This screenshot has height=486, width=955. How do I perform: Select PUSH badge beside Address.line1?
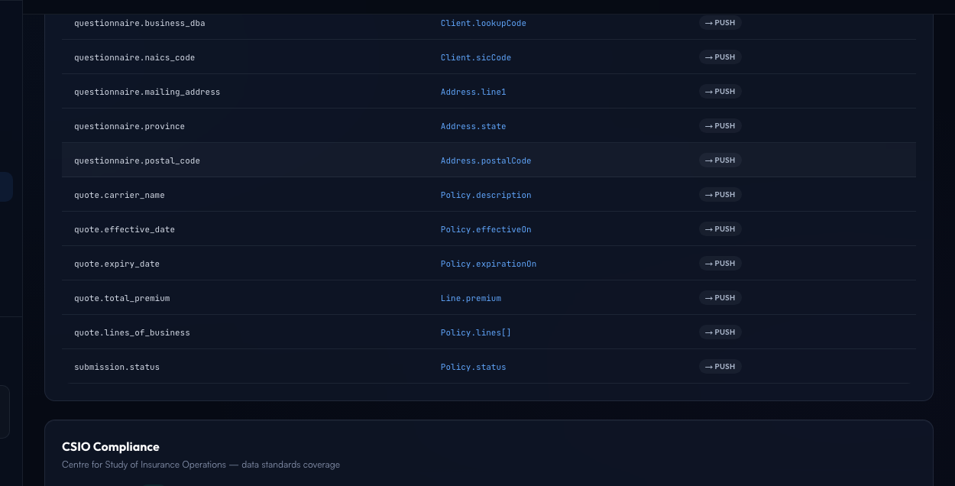[x=720, y=92]
